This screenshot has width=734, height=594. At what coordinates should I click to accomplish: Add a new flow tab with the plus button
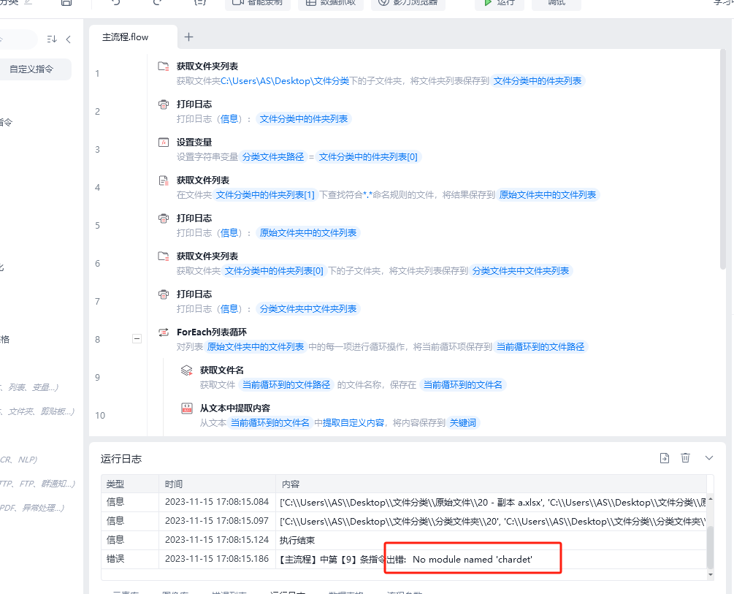pos(188,37)
